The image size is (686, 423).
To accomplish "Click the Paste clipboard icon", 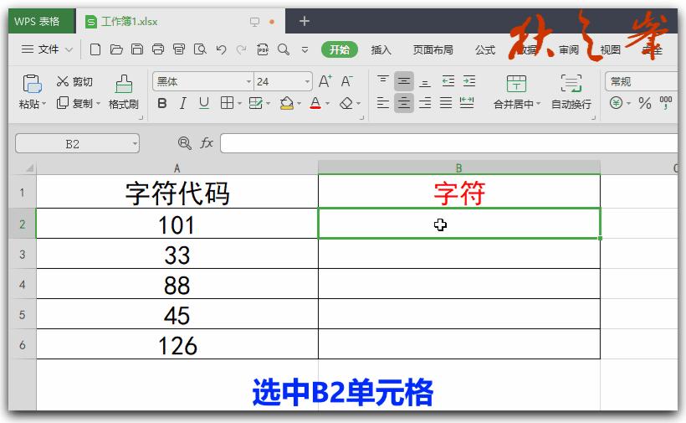I will tap(32, 83).
